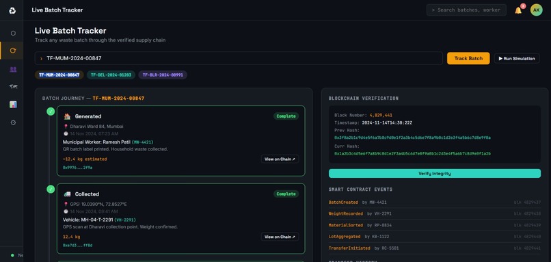
Task: Click the green network status dot
Action: pos(12,255)
